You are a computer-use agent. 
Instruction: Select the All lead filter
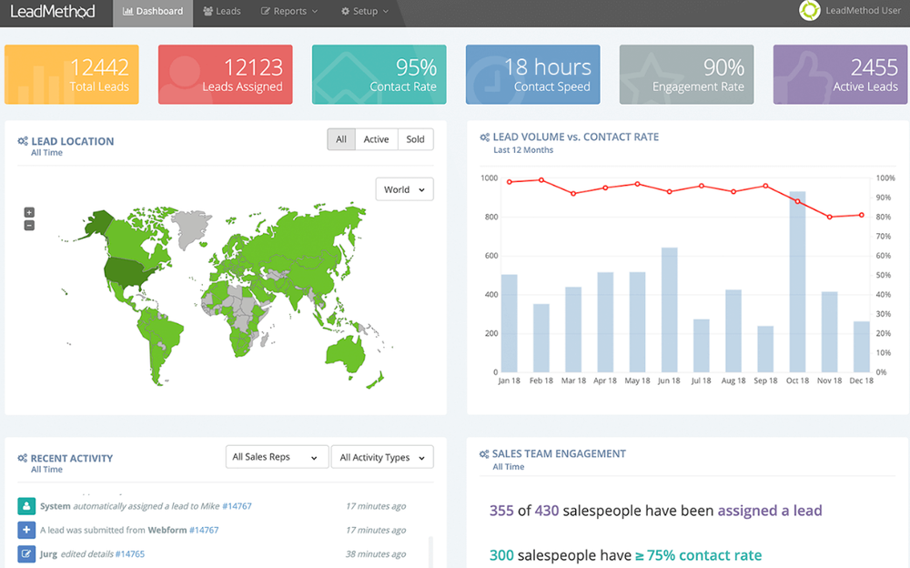point(341,139)
